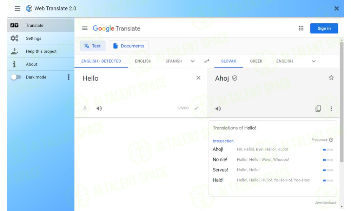Close the Web Translate window
This screenshot has height=211, width=351.
tap(336, 8)
